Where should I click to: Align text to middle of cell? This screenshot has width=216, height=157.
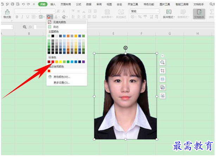pyautogui.click(x=78, y=11)
